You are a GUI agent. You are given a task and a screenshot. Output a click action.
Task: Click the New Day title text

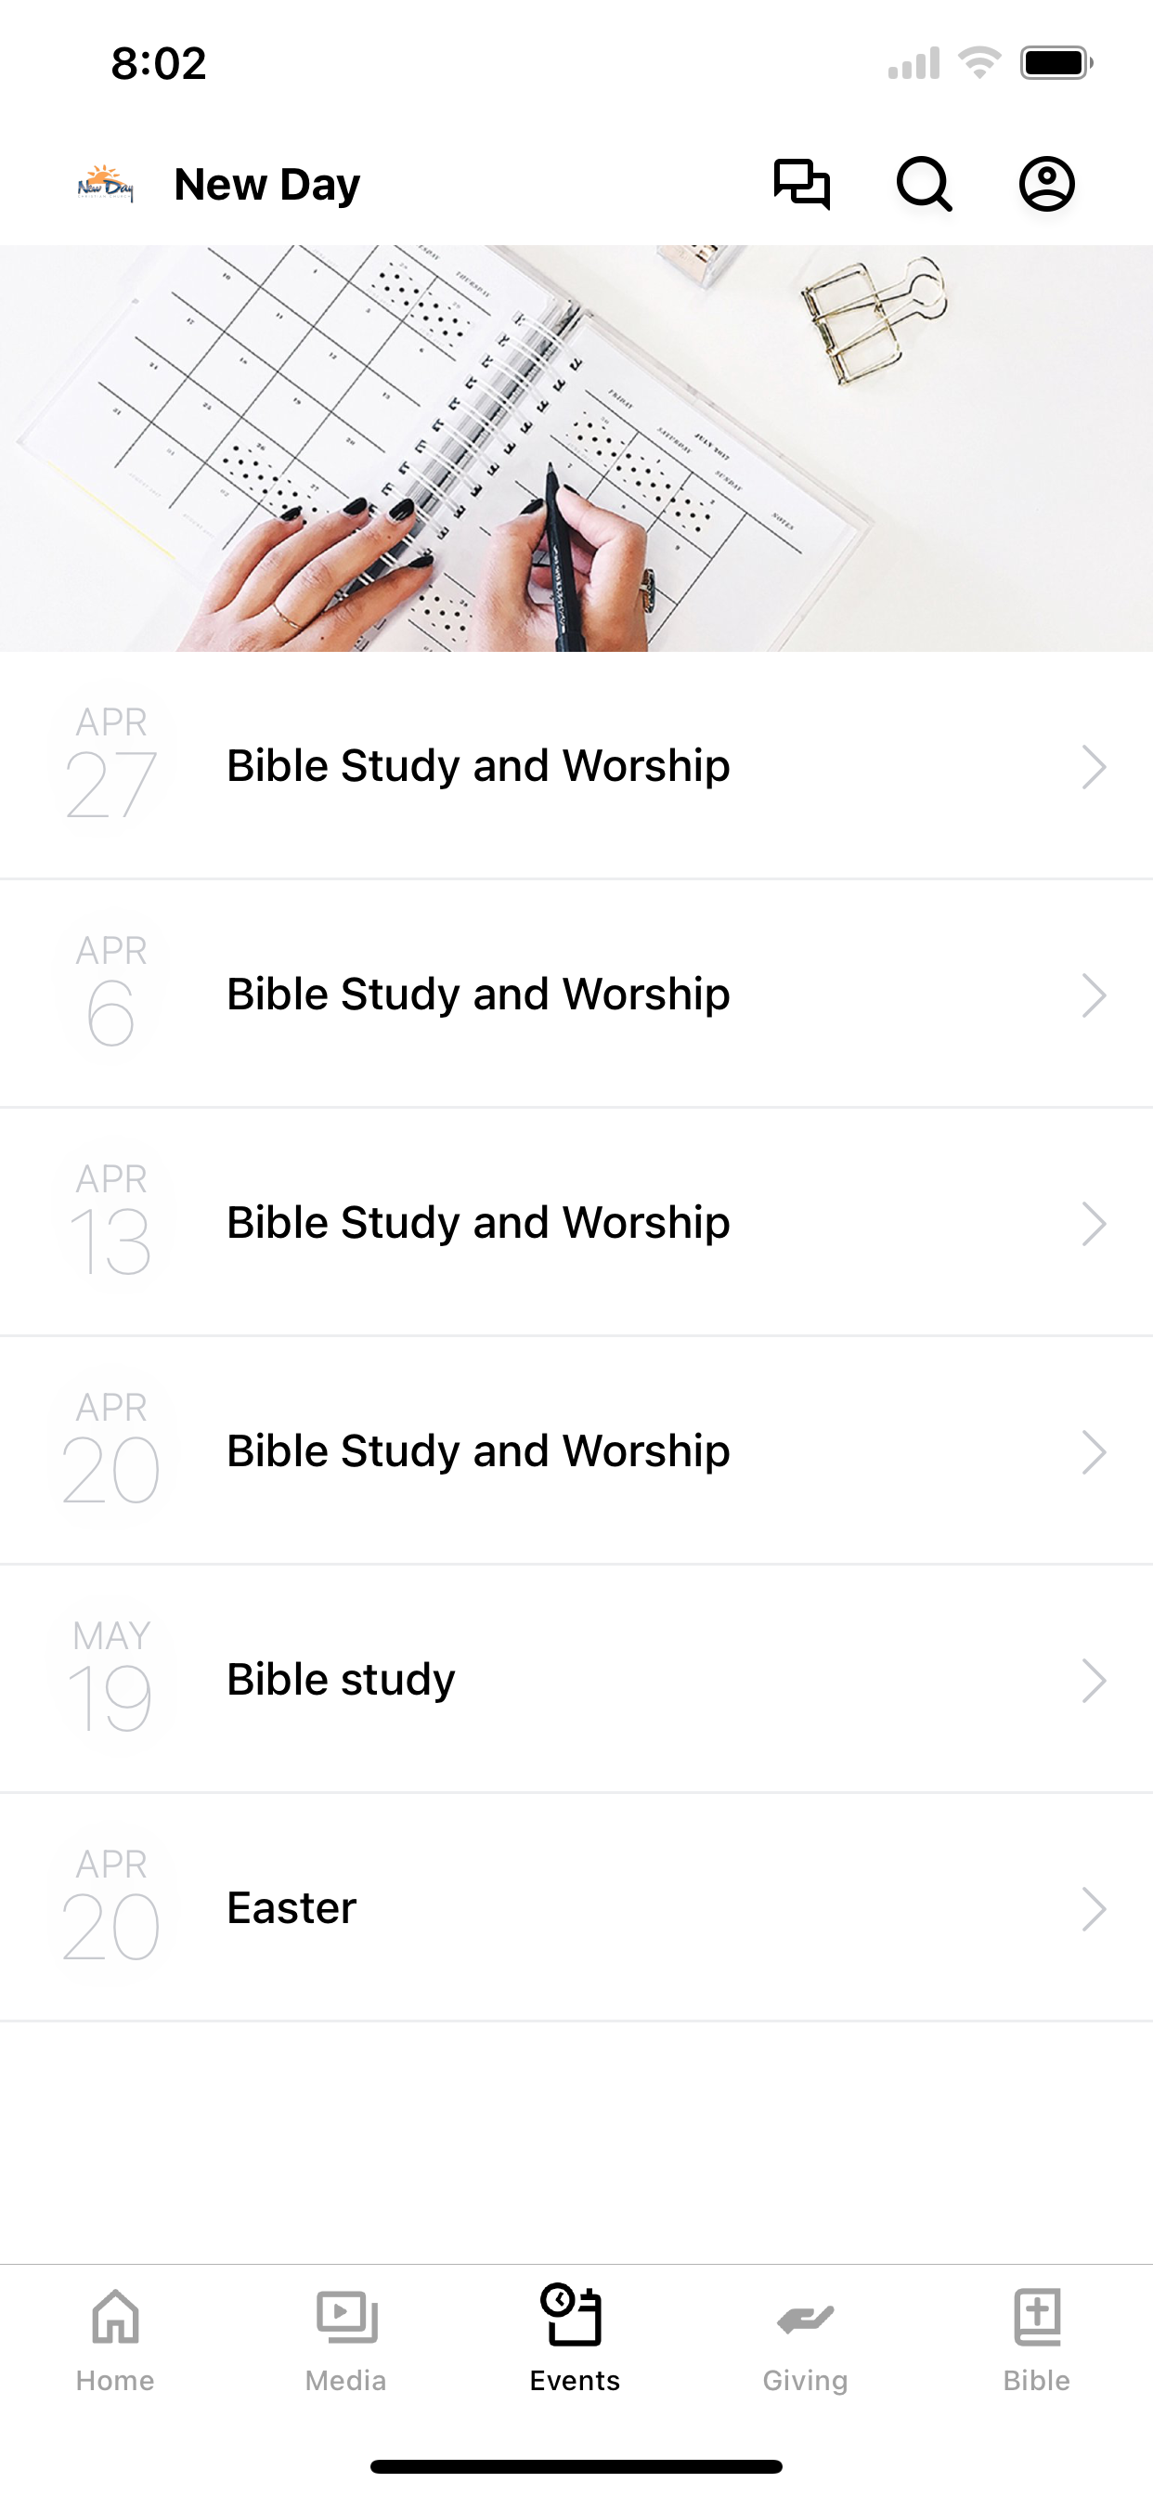[x=266, y=184]
